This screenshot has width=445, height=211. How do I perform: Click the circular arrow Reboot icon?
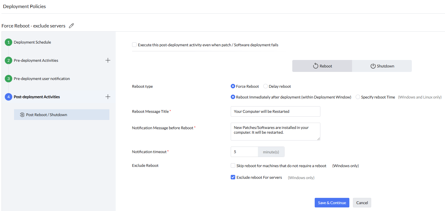[x=315, y=66]
